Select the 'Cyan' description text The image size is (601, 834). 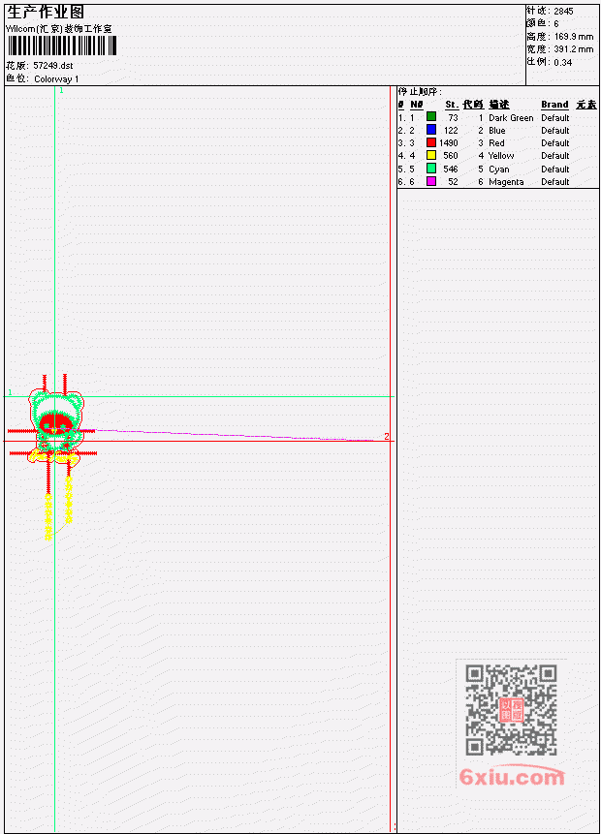pyautogui.click(x=499, y=170)
